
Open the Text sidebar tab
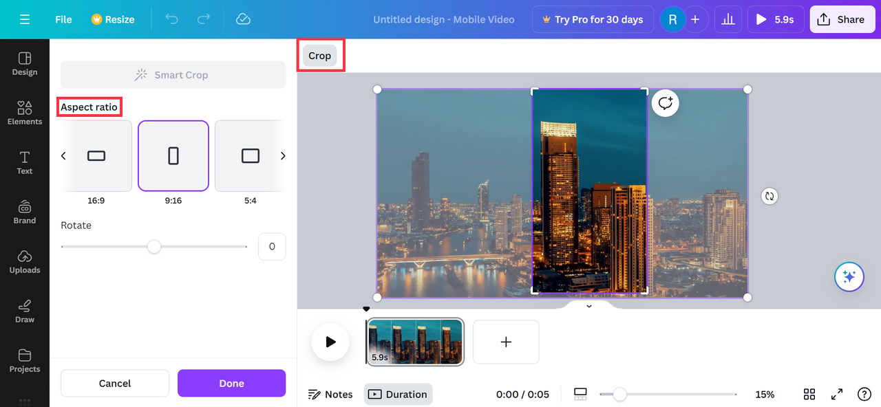[x=25, y=162]
